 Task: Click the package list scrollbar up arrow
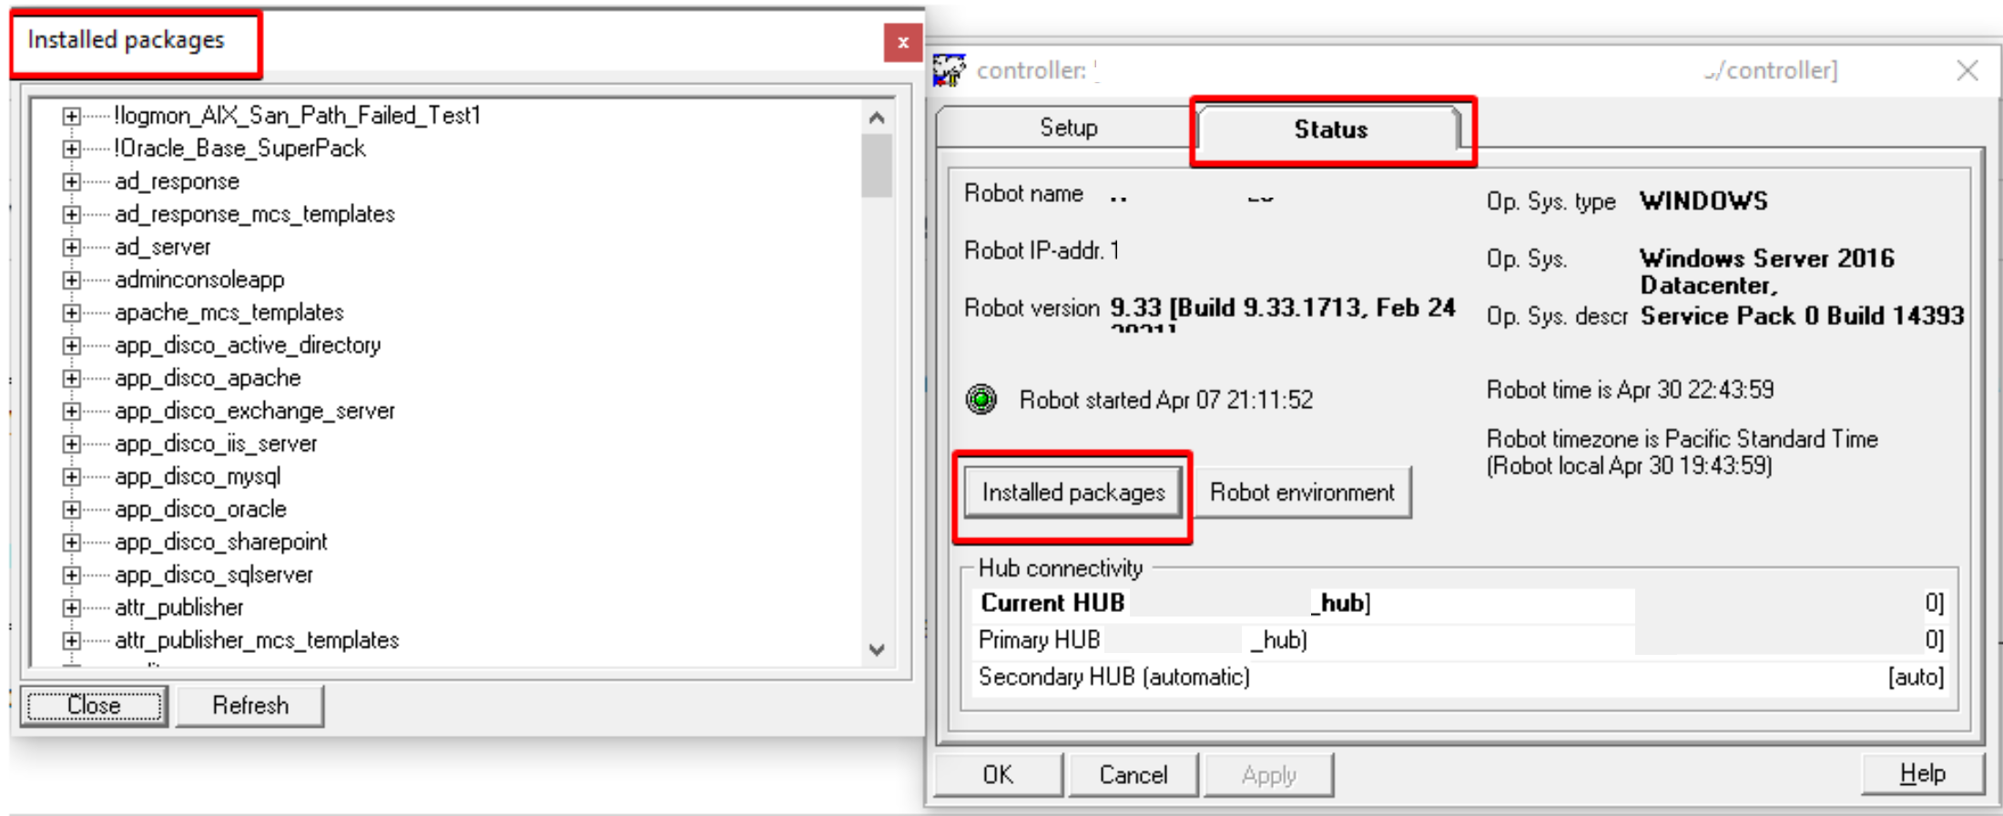coord(877,117)
